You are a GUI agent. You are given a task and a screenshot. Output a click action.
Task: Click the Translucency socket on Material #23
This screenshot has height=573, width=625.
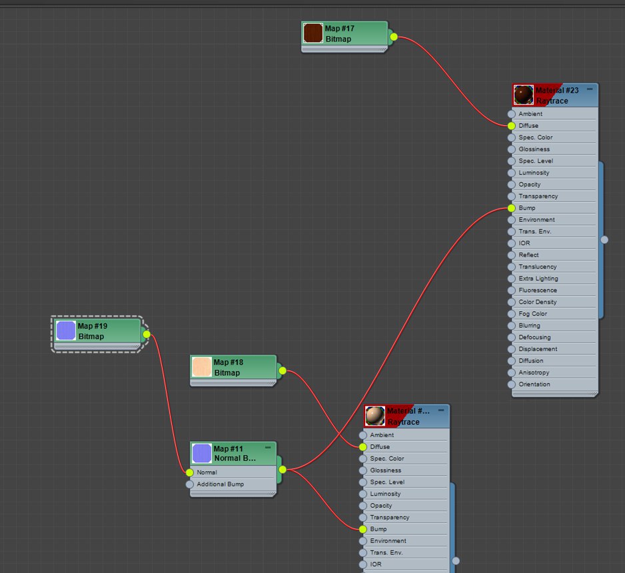pyautogui.click(x=512, y=267)
